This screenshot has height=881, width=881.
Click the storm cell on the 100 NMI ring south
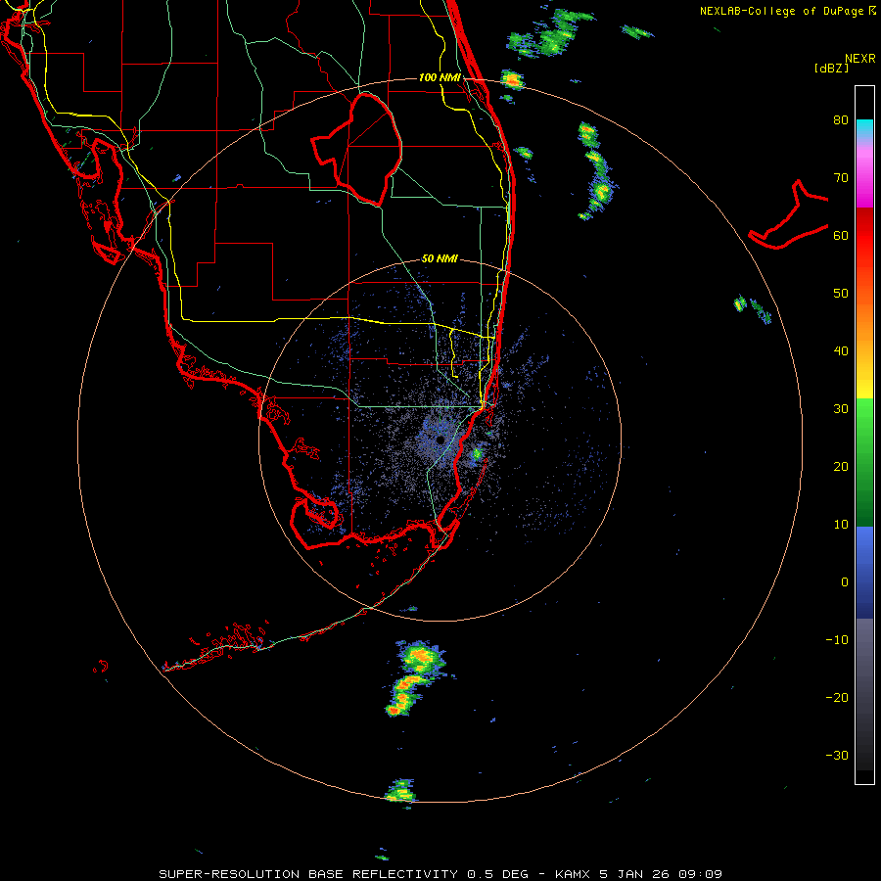pos(400,792)
